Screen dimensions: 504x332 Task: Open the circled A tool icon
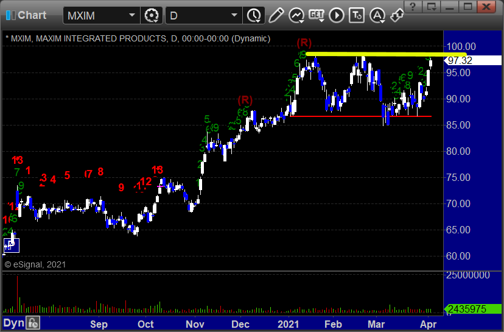[377, 15]
